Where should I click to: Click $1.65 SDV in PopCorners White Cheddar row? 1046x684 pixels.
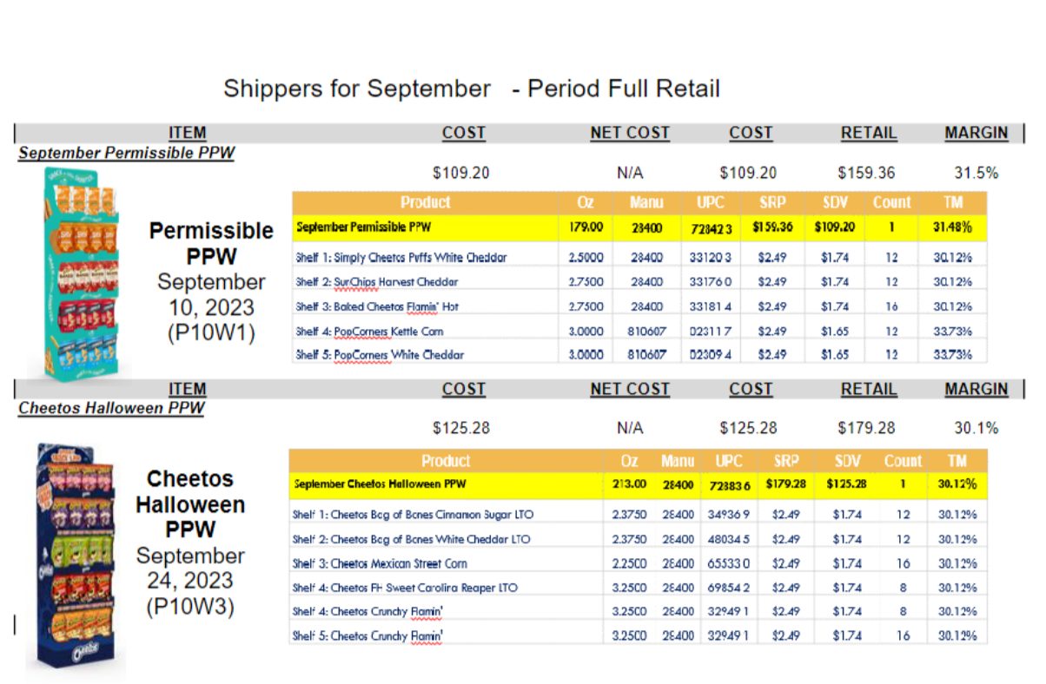(834, 355)
